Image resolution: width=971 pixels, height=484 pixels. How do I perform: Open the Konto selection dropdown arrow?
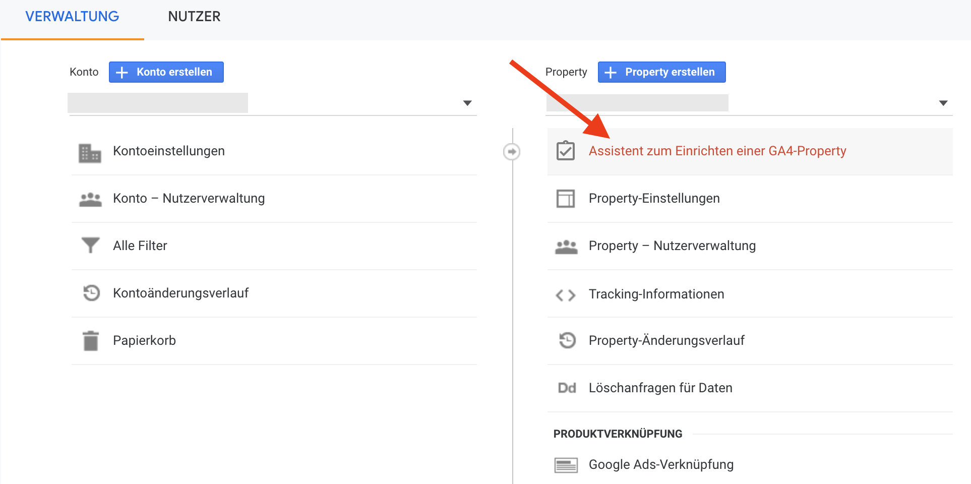coord(467,103)
